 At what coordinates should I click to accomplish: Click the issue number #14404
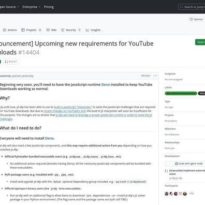pyautogui.click(x=29, y=52)
